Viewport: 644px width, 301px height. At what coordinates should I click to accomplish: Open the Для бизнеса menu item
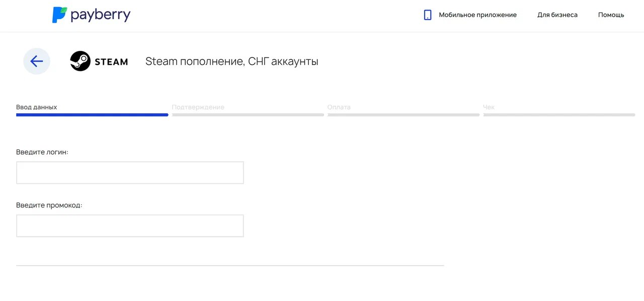[557, 15]
